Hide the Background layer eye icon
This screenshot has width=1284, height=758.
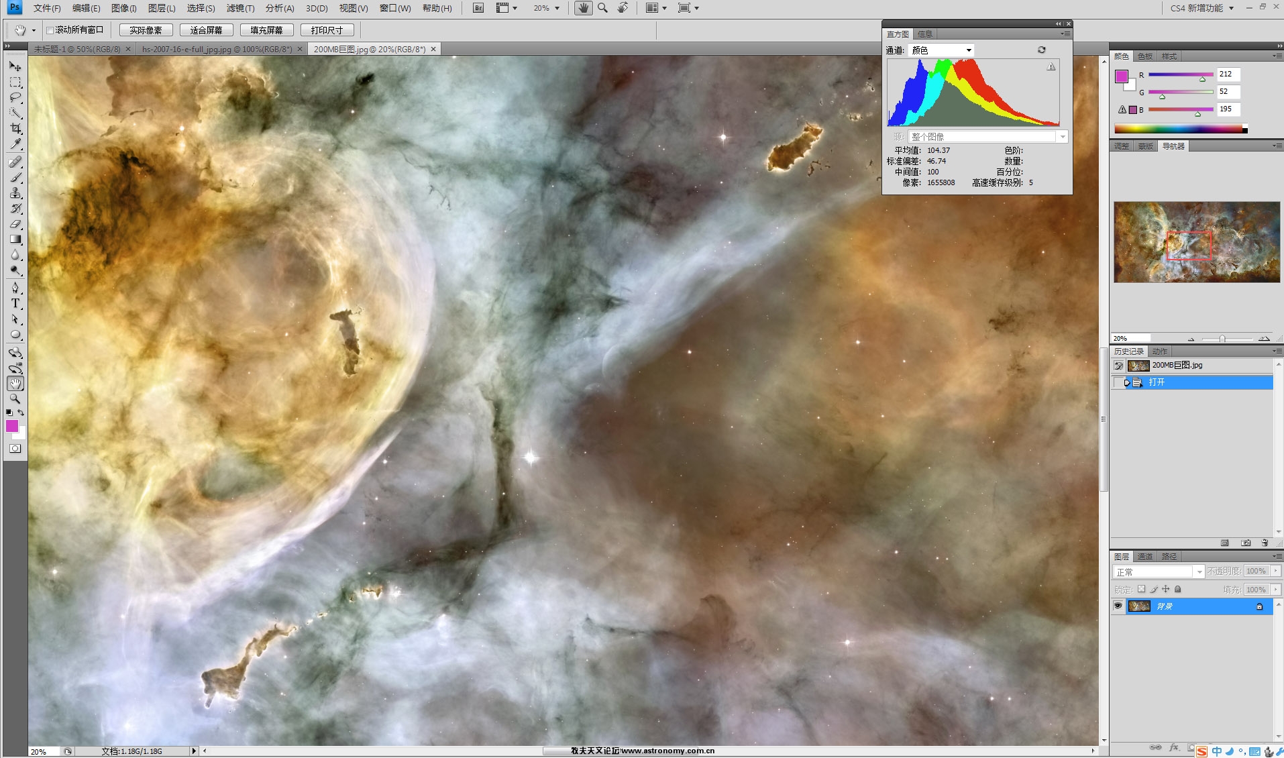[1118, 606]
